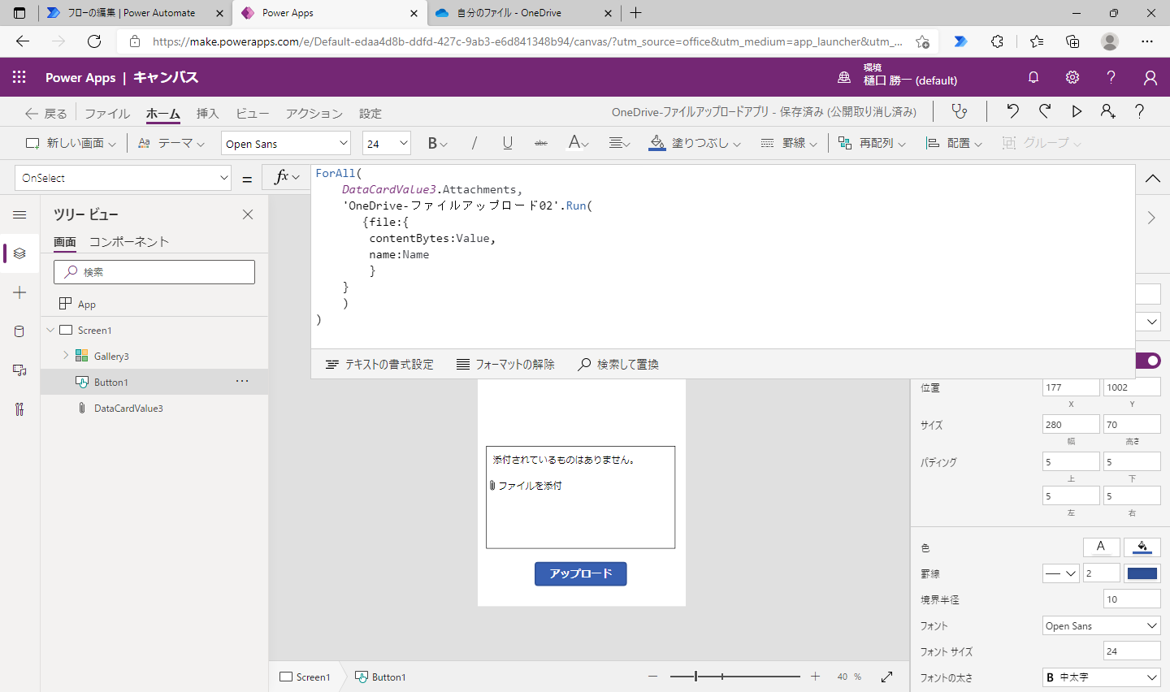The height and width of the screenshot is (692, 1170).
Task: Redo the last change
Action: tap(1045, 111)
